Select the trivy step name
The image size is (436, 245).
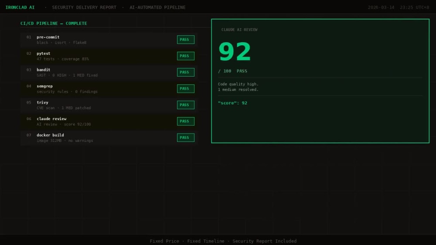click(x=42, y=102)
